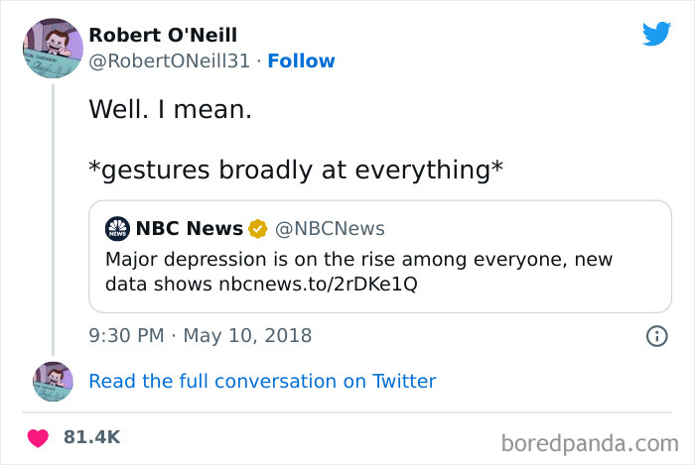Click the 9:30 PM timestamp

tap(126, 336)
